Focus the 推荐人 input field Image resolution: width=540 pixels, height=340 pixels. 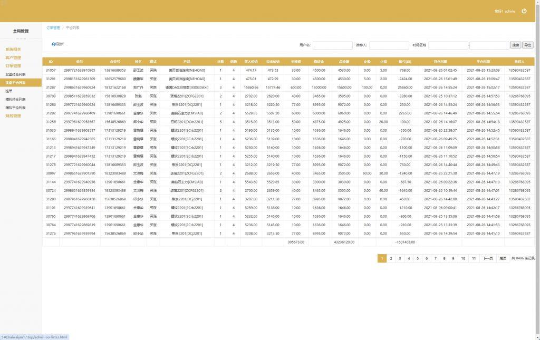389,45
